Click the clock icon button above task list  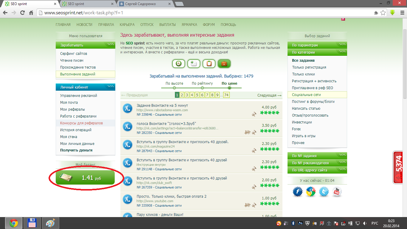[x=178, y=64]
